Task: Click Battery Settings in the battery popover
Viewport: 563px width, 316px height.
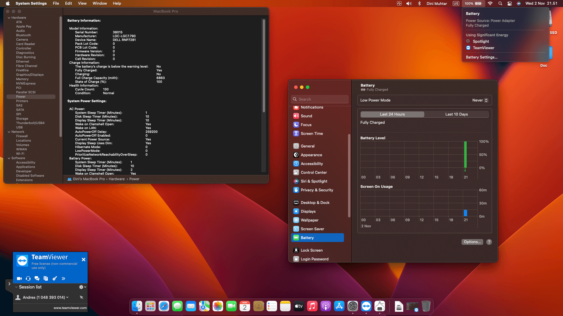Action: 481,57
